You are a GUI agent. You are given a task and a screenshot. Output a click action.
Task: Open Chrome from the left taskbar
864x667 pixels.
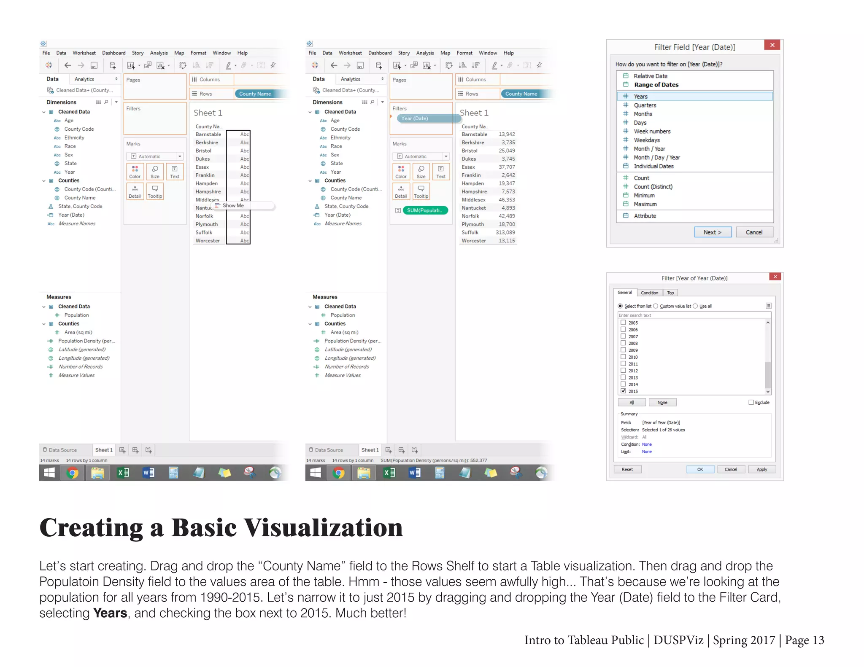click(73, 473)
